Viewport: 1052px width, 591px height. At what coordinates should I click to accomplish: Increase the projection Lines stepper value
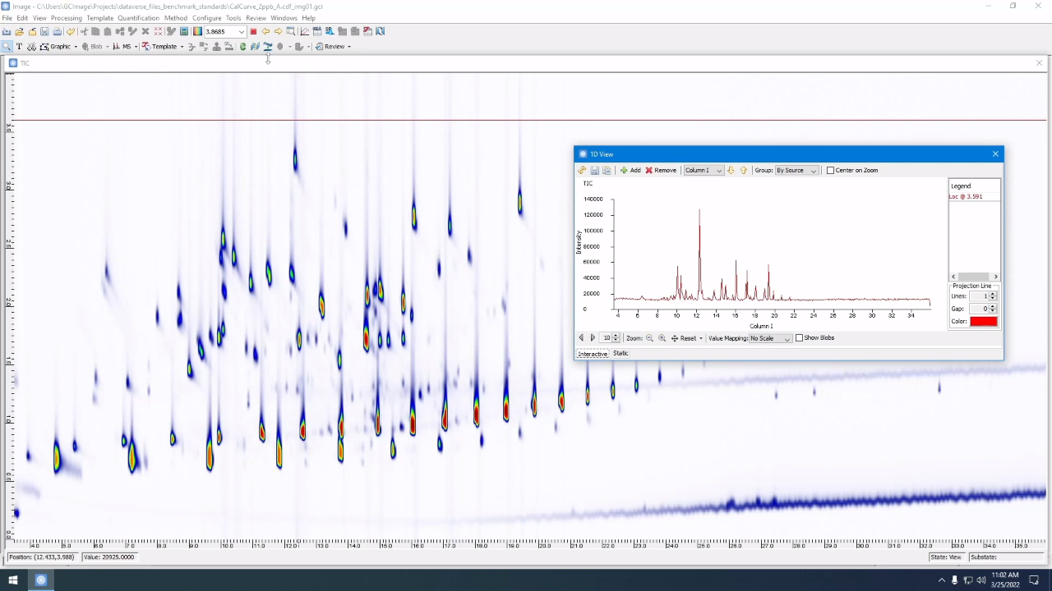[x=993, y=294]
